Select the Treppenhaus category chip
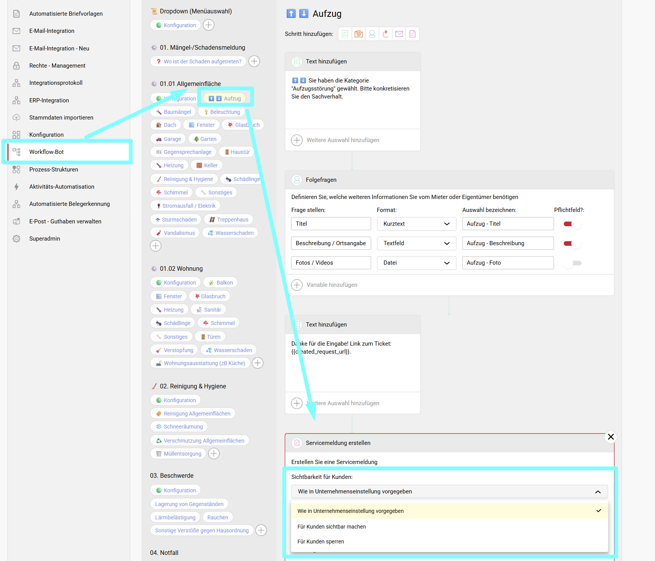The width and height of the screenshot is (655, 561). click(x=229, y=220)
